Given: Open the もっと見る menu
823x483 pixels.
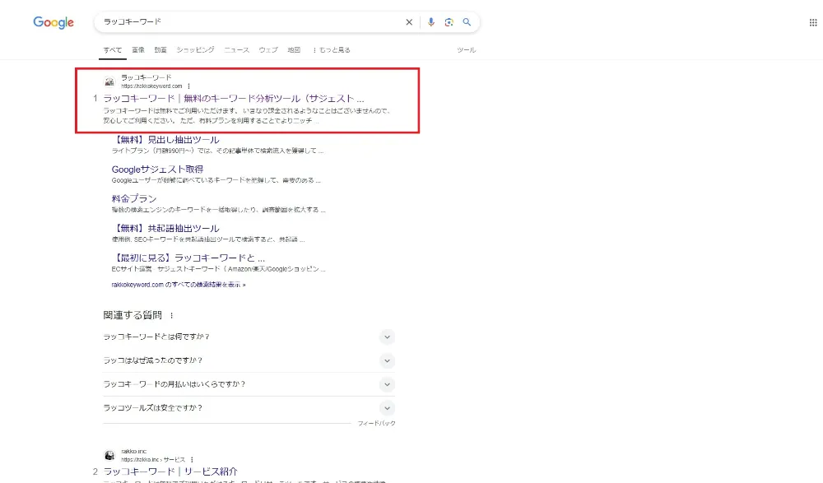Looking at the screenshot, I should point(332,50).
